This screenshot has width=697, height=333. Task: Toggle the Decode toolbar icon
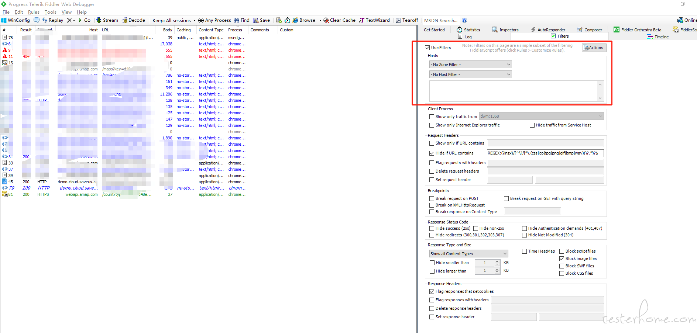click(124, 20)
